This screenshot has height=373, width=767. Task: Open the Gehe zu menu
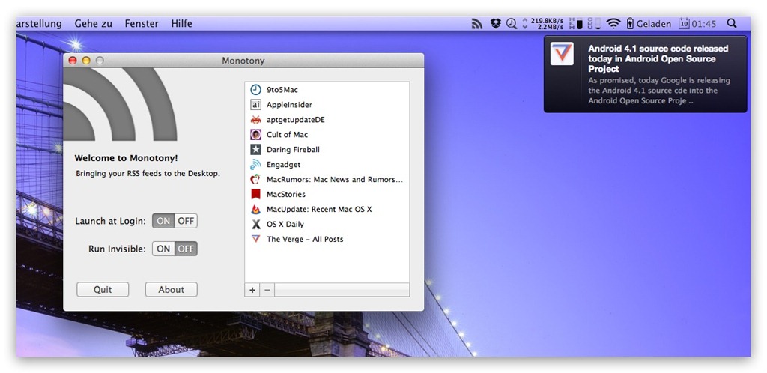(x=94, y=23)
